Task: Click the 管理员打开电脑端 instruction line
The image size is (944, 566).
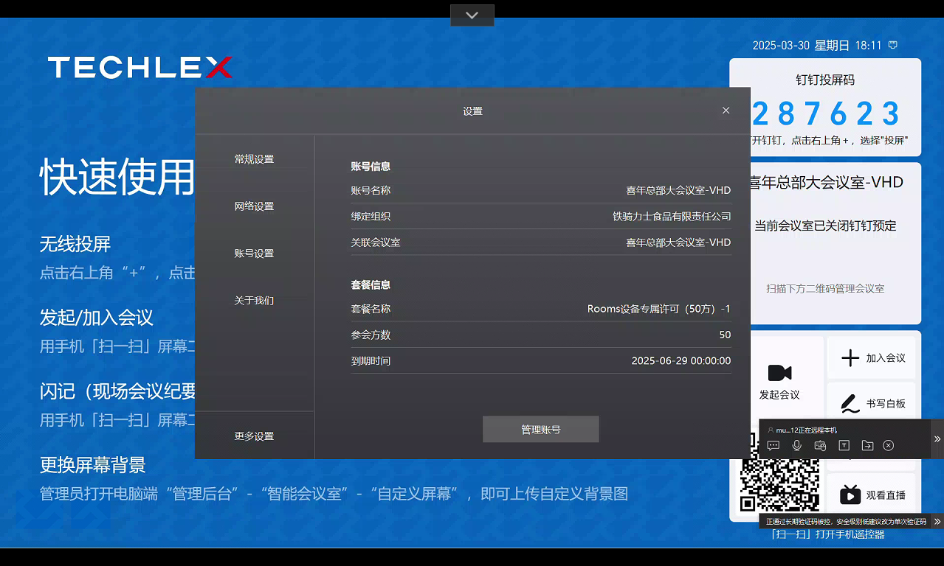Action: click(x=334, y=494)
